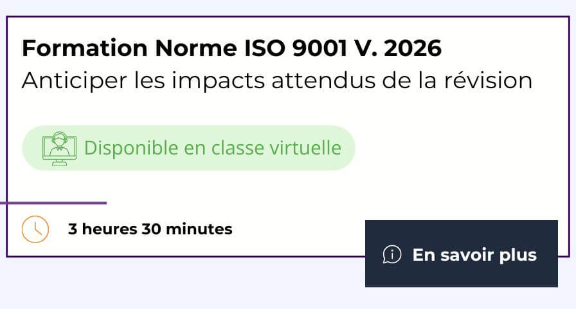Click the info circle icon in button
This screenshot has width=576, height=309.
click(x=392, y=254)
